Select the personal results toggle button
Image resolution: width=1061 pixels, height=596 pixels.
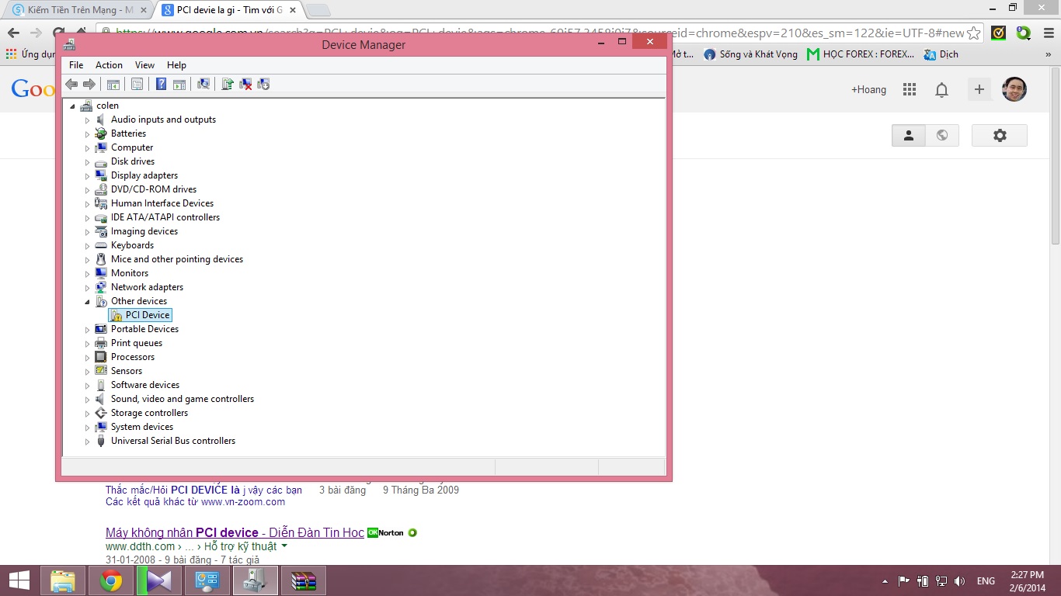(909, 135)
